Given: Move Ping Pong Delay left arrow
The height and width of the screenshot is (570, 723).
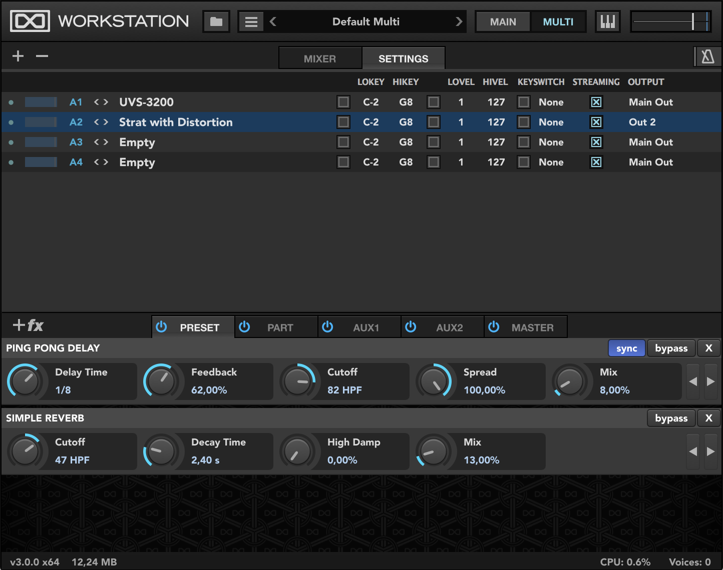Looking at the screenshot, I should tap(693, 381).
